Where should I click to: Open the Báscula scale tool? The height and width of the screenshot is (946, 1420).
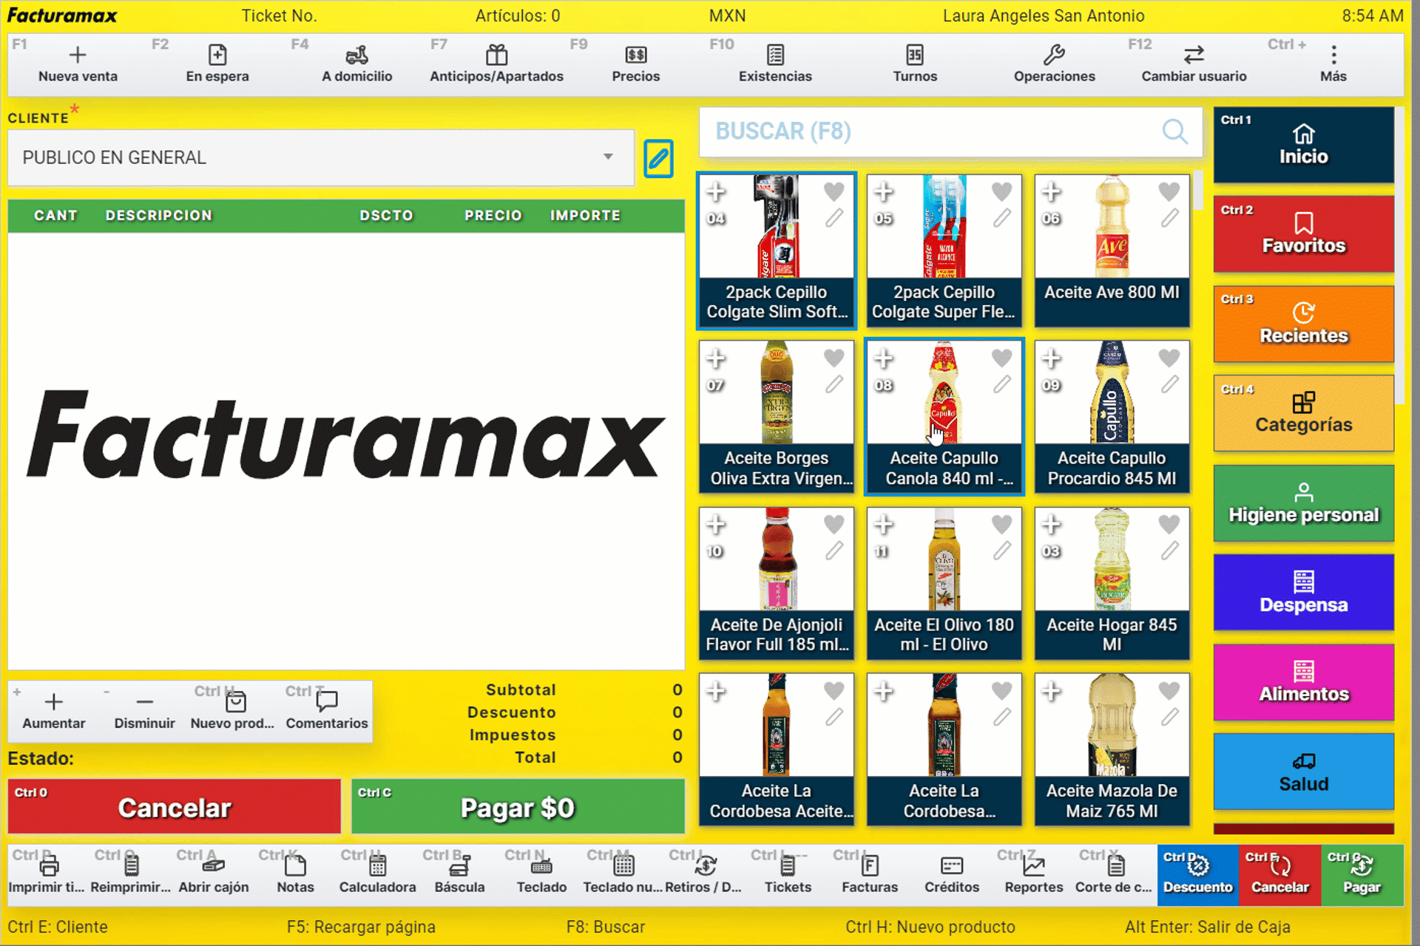click(x=459, y=875)
